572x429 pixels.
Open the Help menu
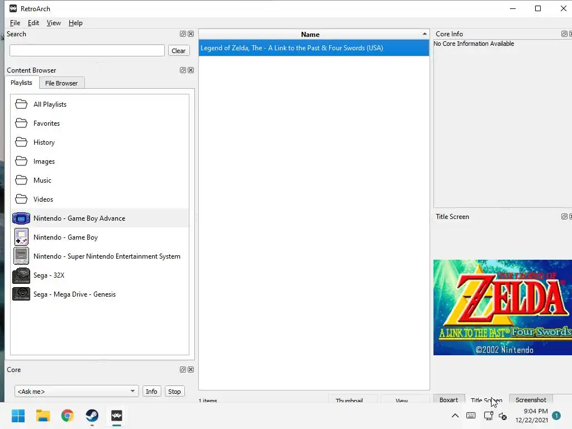pyautogui.click(x=75, y=23)
